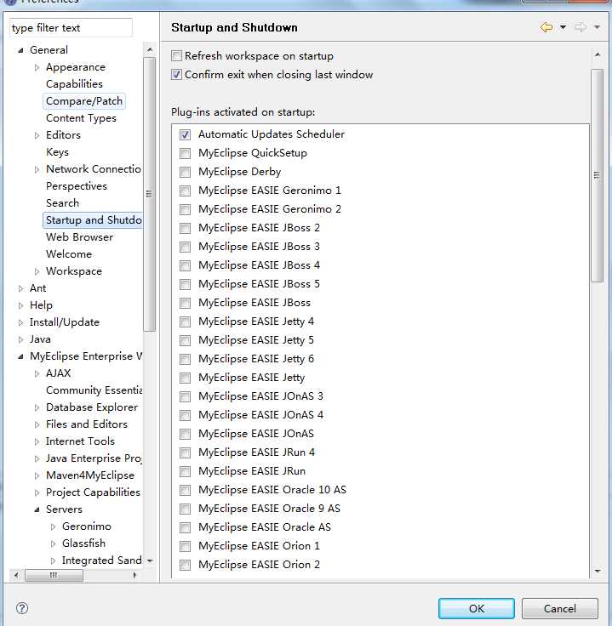Viewport: 612px width, 626px height.
Task: Click the help question mark icon
Action: (x=22, y=608)
